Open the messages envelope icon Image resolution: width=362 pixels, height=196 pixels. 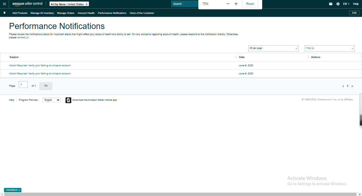pyautogui.click(x=331, y=4)
